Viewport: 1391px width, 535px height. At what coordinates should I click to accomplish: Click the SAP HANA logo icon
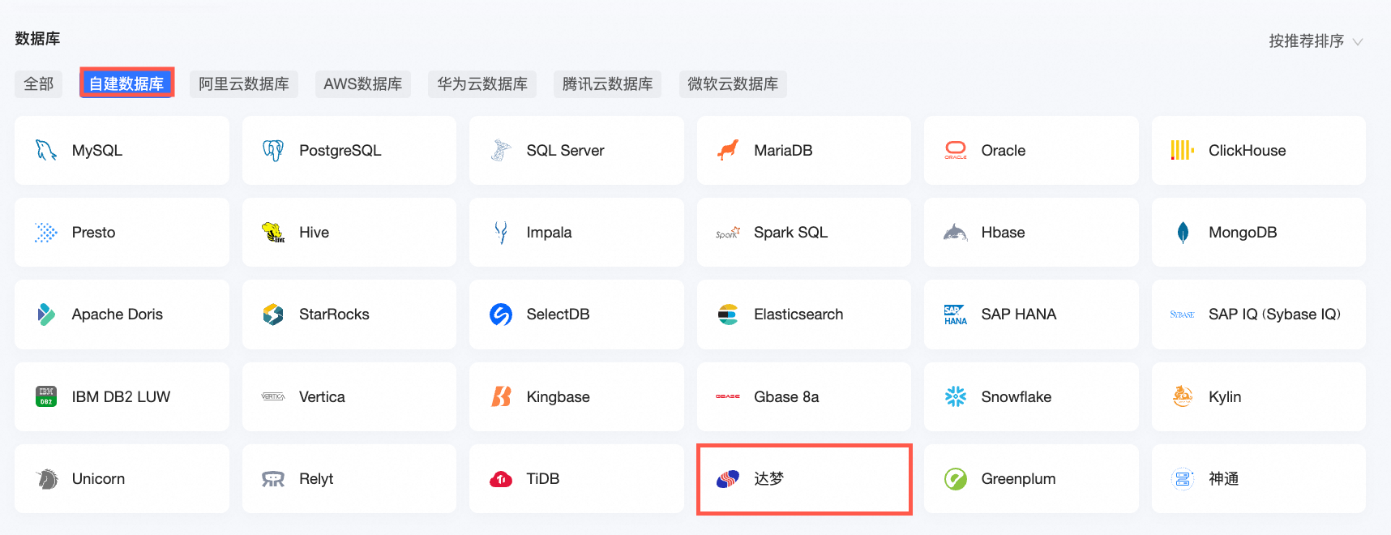(956, 315)
